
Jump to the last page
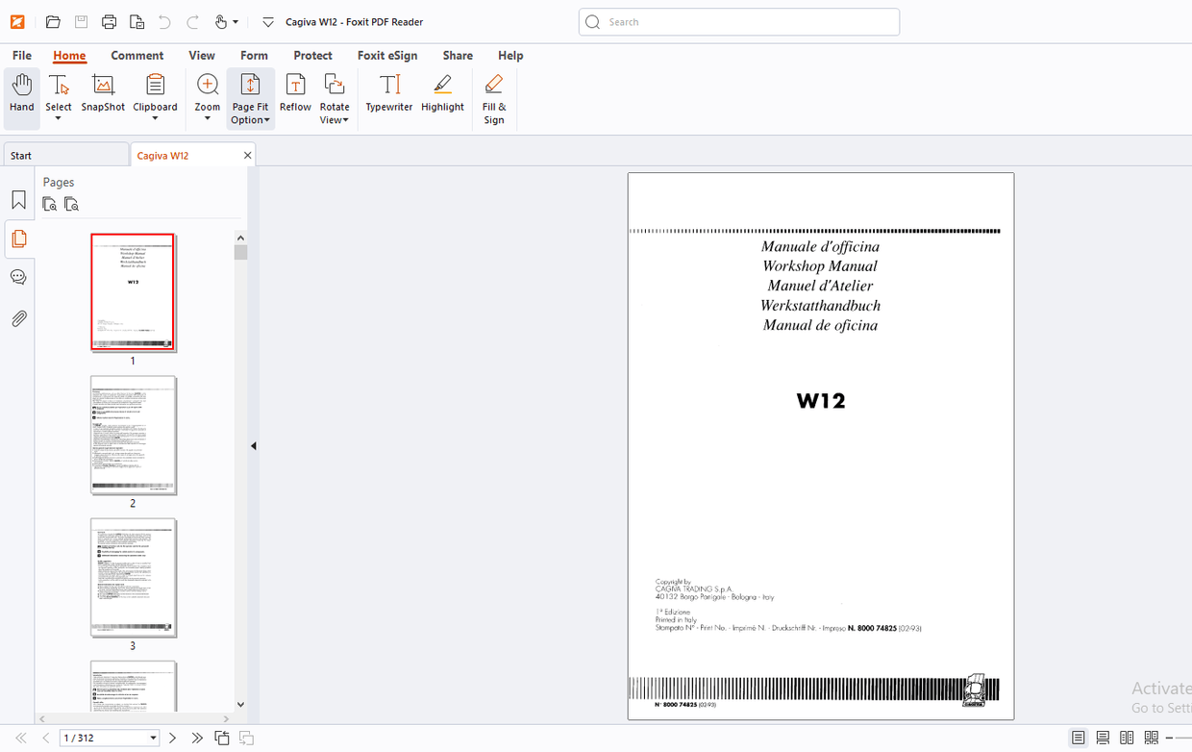coord(196,738)
